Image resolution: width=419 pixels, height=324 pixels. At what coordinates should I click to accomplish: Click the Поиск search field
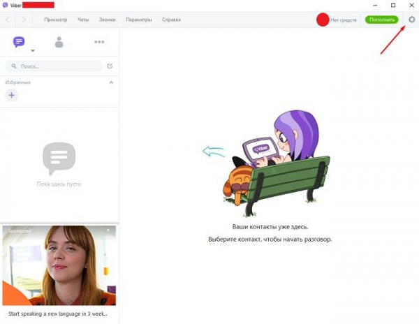tap(54, 66)
